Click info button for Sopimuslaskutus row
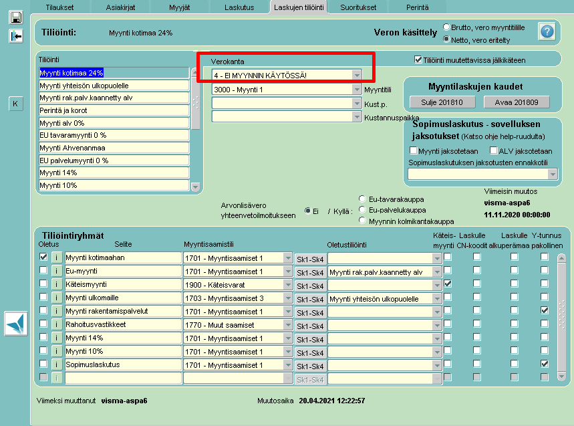 [56, 365]
